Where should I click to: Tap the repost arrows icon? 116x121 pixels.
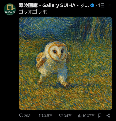41,116
